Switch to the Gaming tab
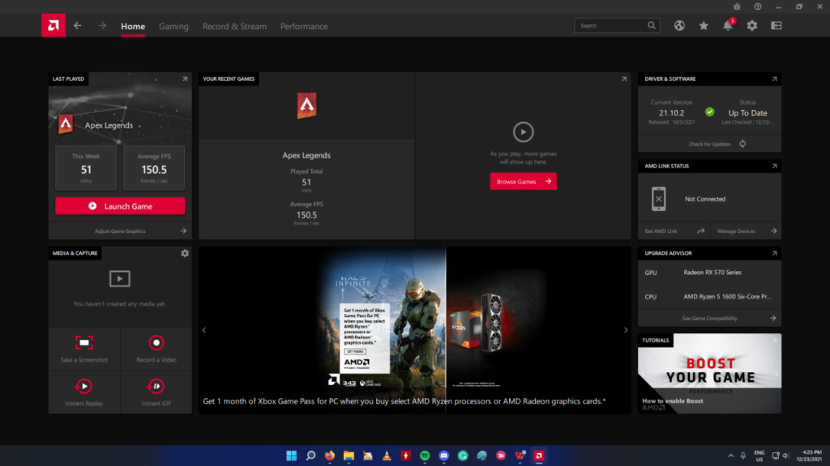 coord(173,26)
